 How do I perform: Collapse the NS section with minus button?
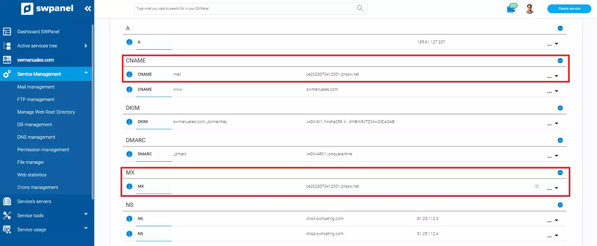(560, 205)
